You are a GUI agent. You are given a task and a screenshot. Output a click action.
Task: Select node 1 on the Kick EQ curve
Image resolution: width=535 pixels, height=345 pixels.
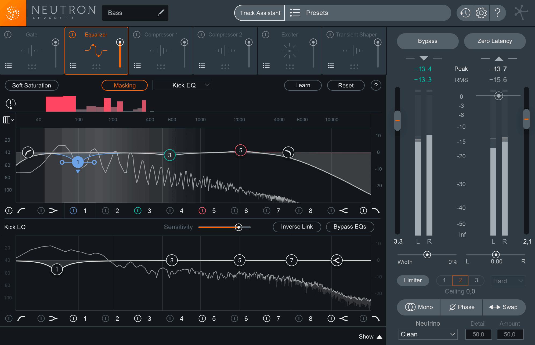tap(57, 269)
